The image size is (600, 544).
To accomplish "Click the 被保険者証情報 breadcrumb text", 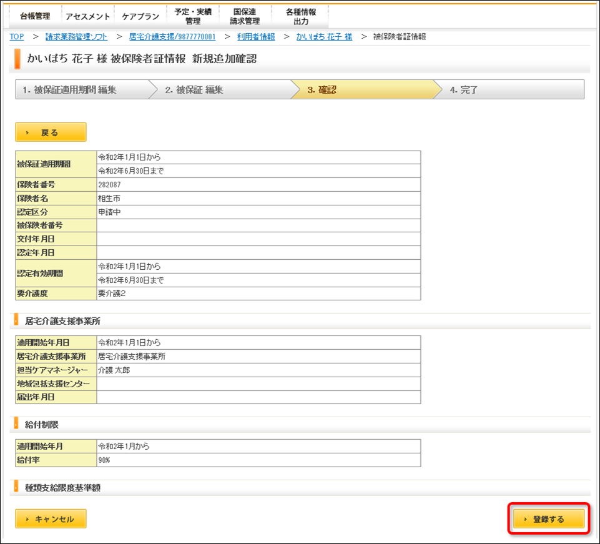I will pos(400,37).
